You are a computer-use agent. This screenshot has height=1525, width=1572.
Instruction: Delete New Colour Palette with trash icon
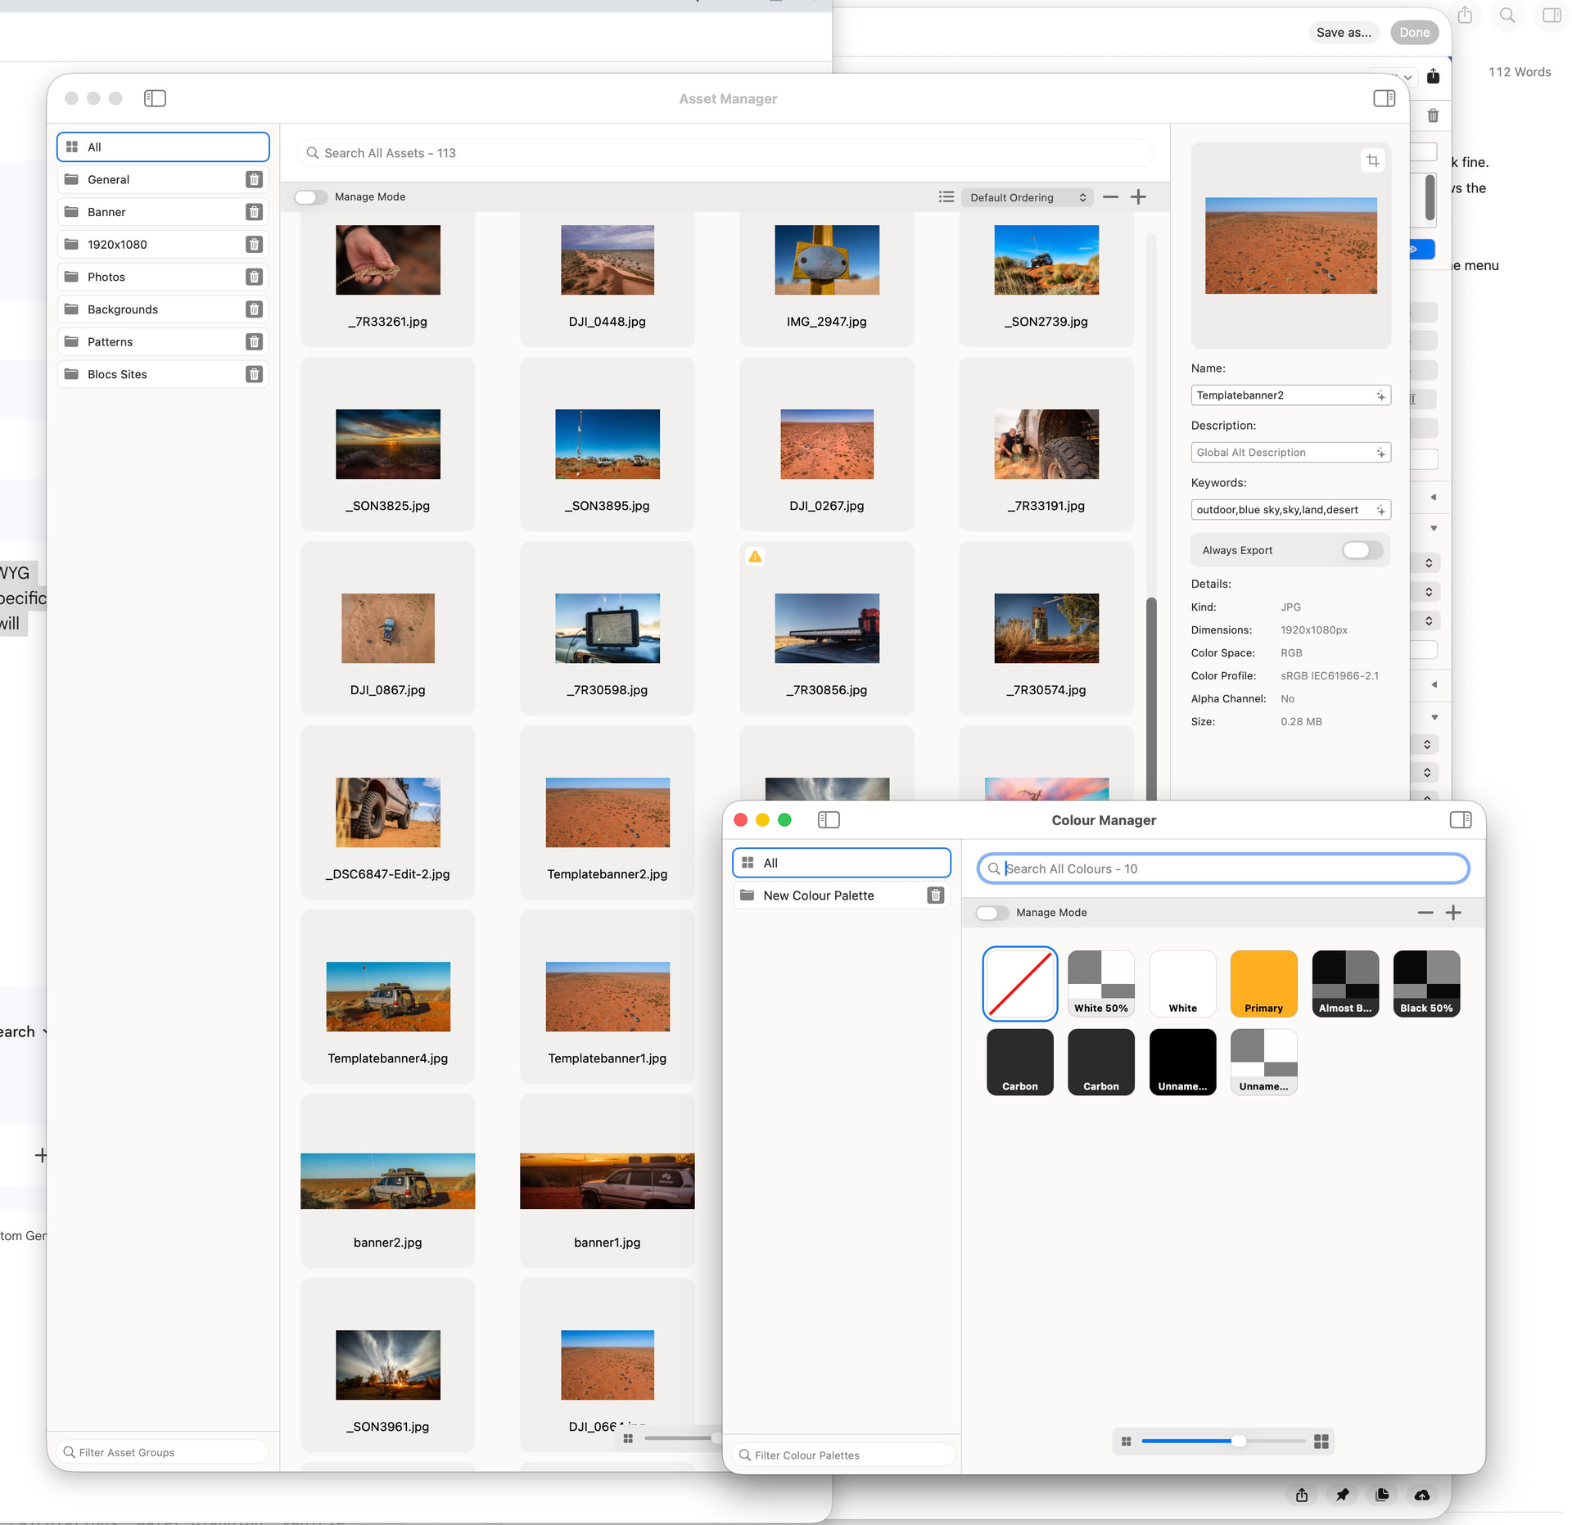[x=935, y=896]
